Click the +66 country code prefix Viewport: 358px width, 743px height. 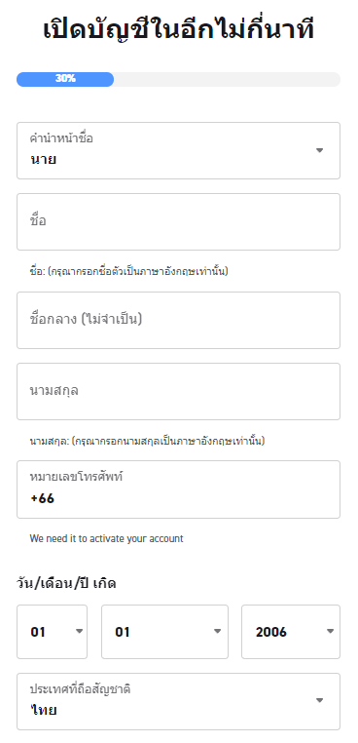42,498
